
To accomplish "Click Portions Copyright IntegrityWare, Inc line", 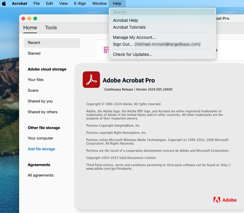I will pyautogui.click(x=113, y=125).
